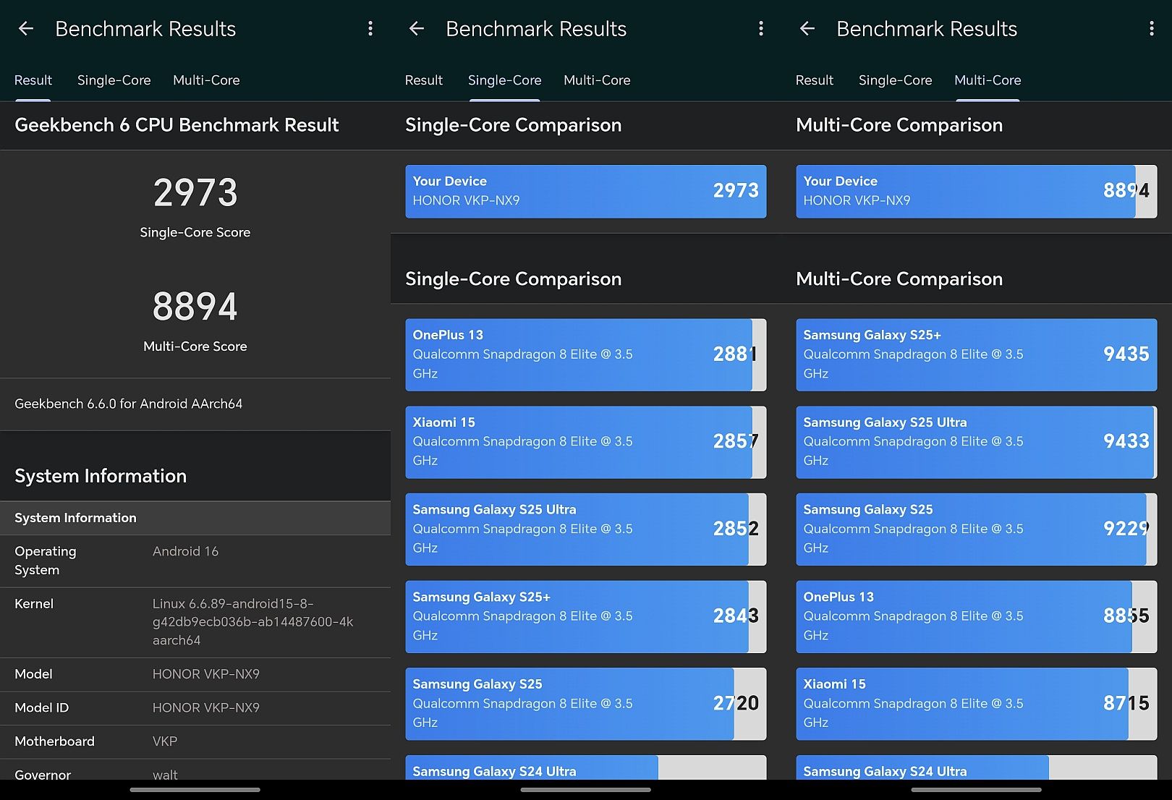Open Xiaomi 15 multi-core result scoring 8715
This screenshot has width=1172, height=800.
977,704
